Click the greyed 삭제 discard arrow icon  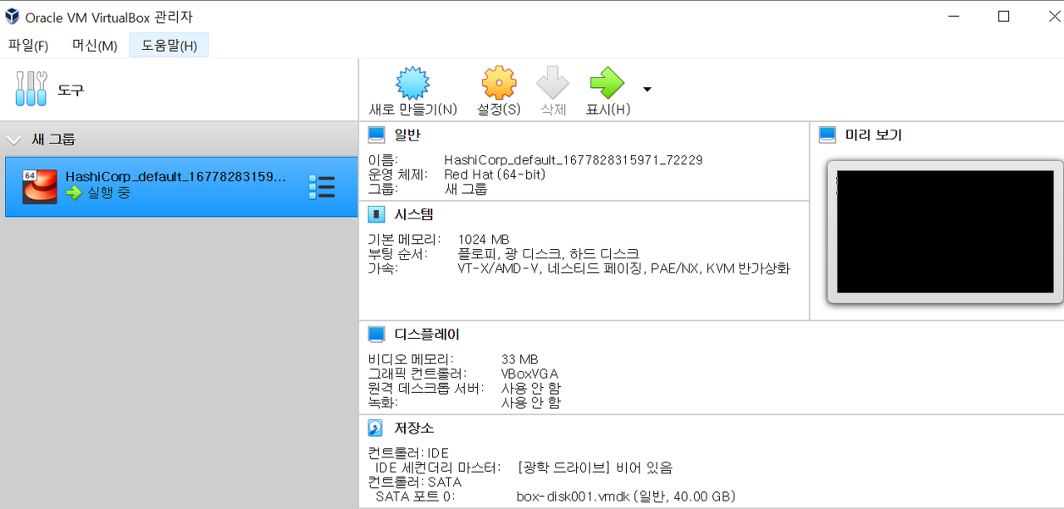point(553,83)
